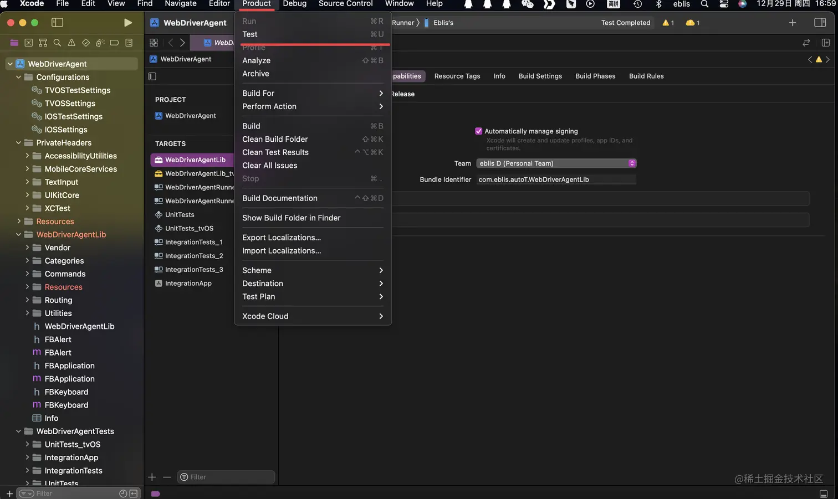Open the Xcode Cloud submenu

coord(313,316)
